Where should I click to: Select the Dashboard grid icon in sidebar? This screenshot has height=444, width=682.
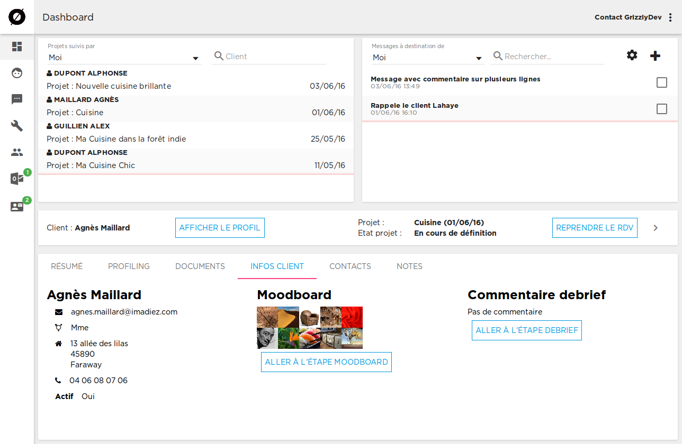[x=17, y=47]
